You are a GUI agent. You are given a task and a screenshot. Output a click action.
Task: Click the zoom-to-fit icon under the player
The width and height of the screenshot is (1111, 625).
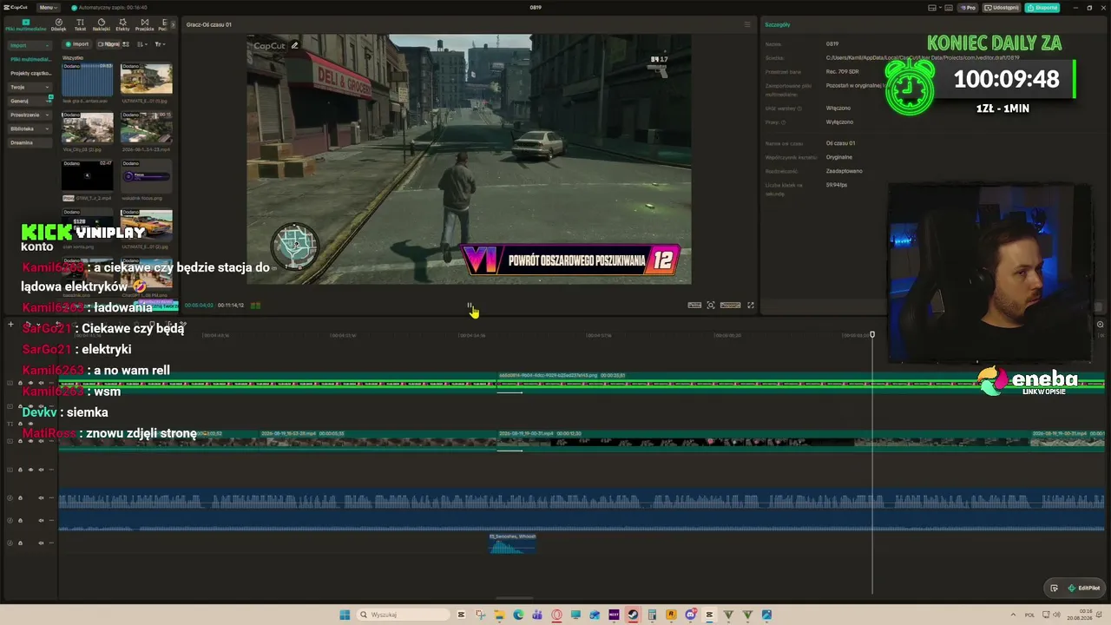pos(711,306)
